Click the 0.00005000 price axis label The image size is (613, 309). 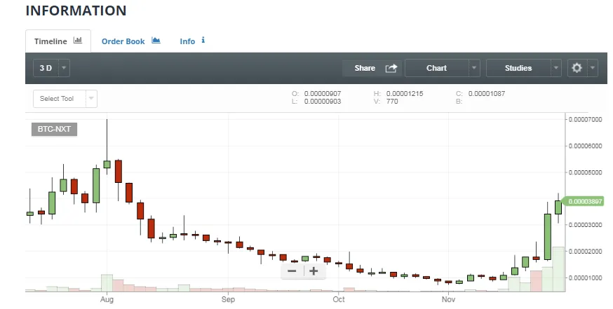click(x=585, y=172)
